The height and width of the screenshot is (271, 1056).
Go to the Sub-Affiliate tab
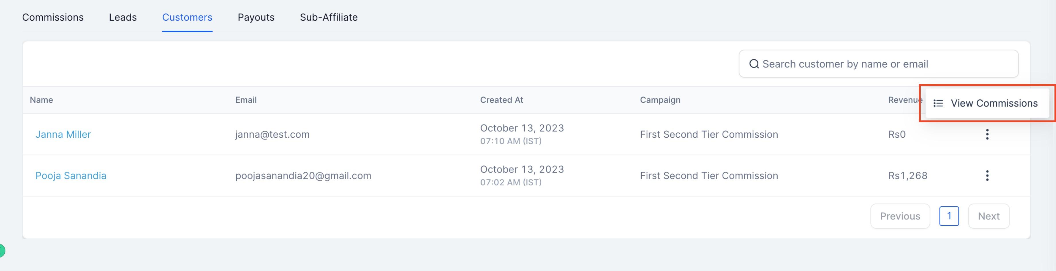tap(329, 17)
